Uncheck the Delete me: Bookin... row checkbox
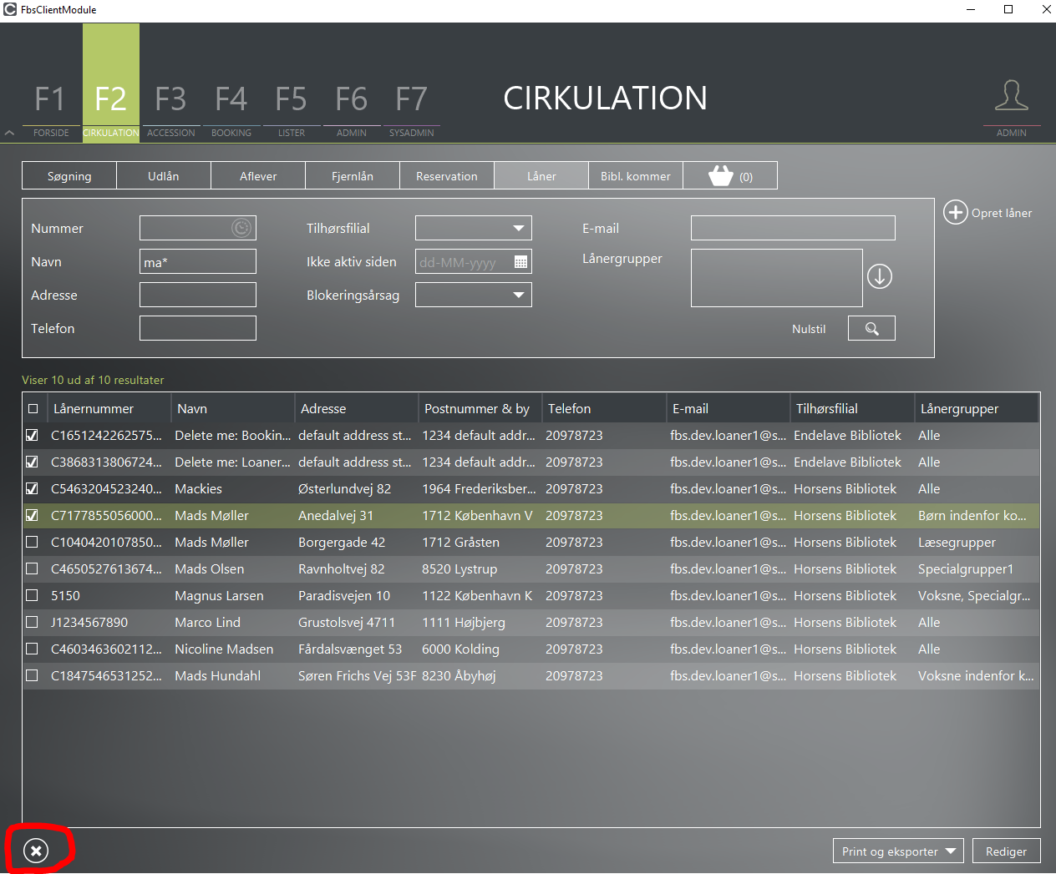The image size is (1056, 874). (x=32, y=435)
